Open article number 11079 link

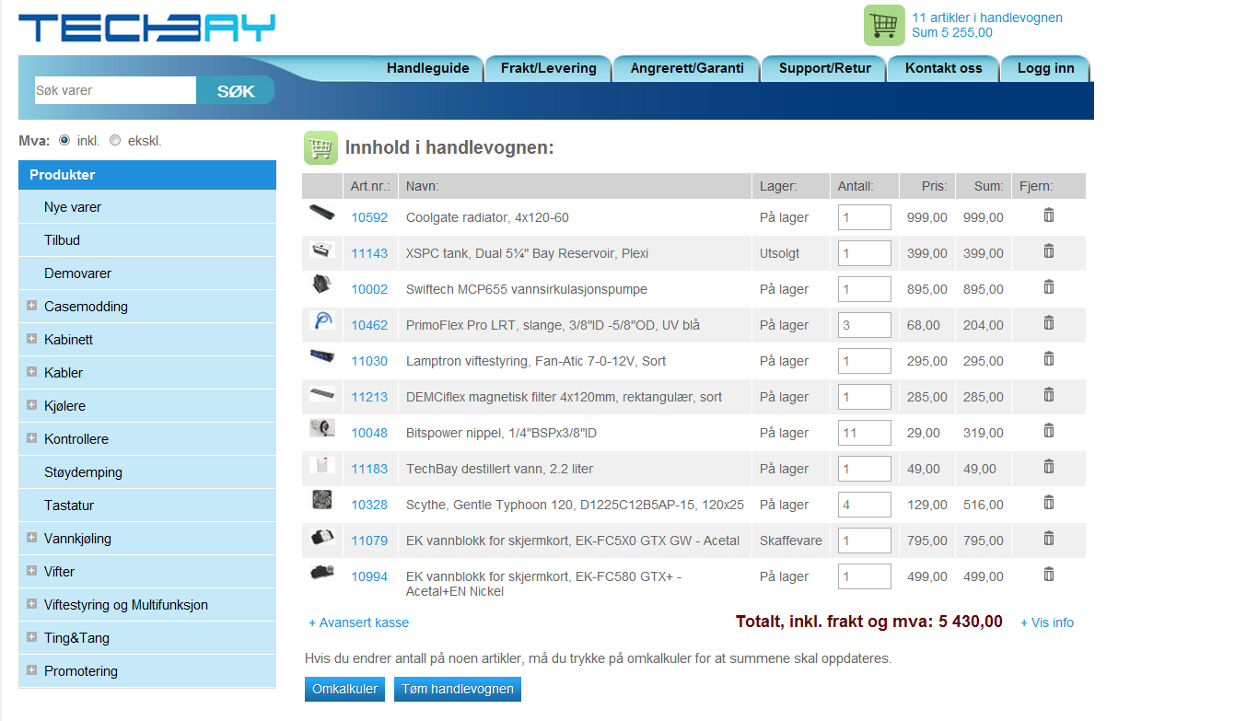click(369, 541)
